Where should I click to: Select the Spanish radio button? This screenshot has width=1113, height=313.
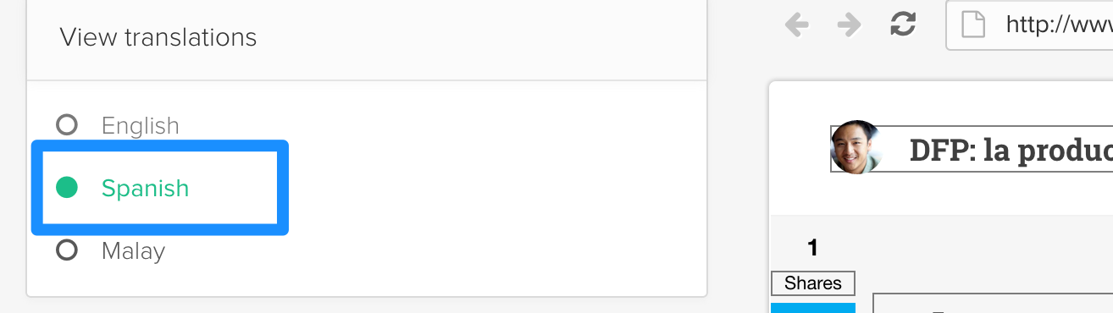pos(67,188)
